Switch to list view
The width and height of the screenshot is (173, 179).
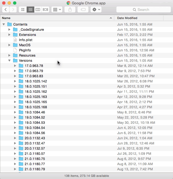[30, 10]
